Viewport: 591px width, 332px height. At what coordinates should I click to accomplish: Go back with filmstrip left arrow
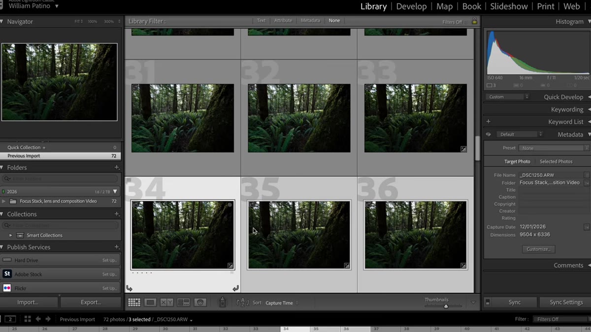point(38,319)
